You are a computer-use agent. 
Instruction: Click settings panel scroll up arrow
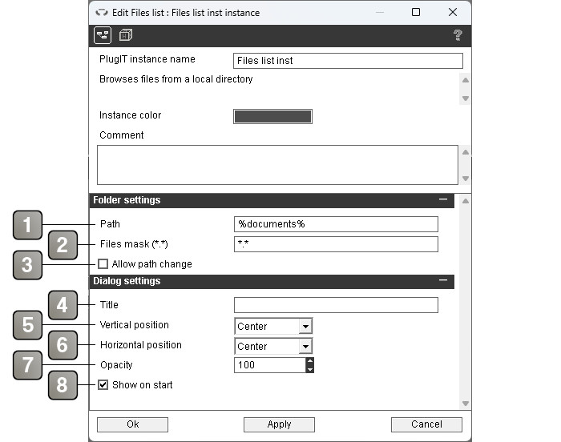(466, 201)
